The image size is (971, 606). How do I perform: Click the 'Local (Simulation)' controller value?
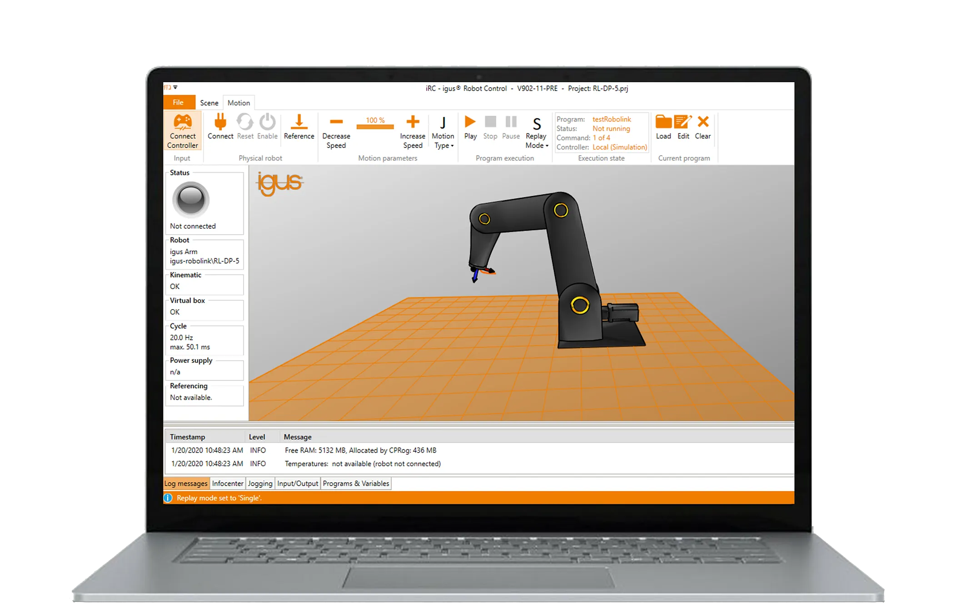tap(620, 147)
